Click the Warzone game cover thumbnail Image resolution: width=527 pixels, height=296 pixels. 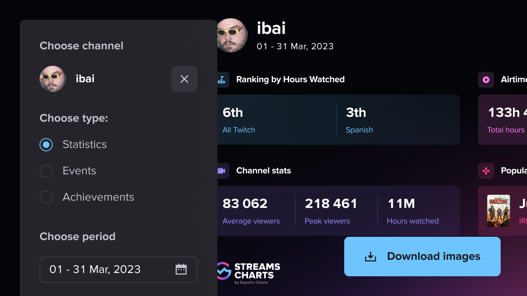(499, 210)
